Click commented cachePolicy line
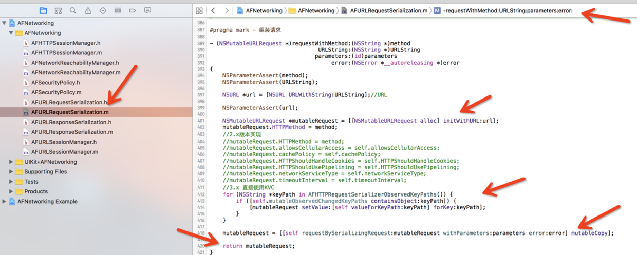This screenshot has width=637, height=255. [x=301, y=154]
